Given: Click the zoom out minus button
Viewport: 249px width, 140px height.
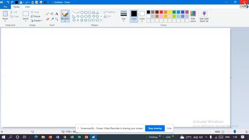Looking at the screenshot, I should tap(223, 132).
